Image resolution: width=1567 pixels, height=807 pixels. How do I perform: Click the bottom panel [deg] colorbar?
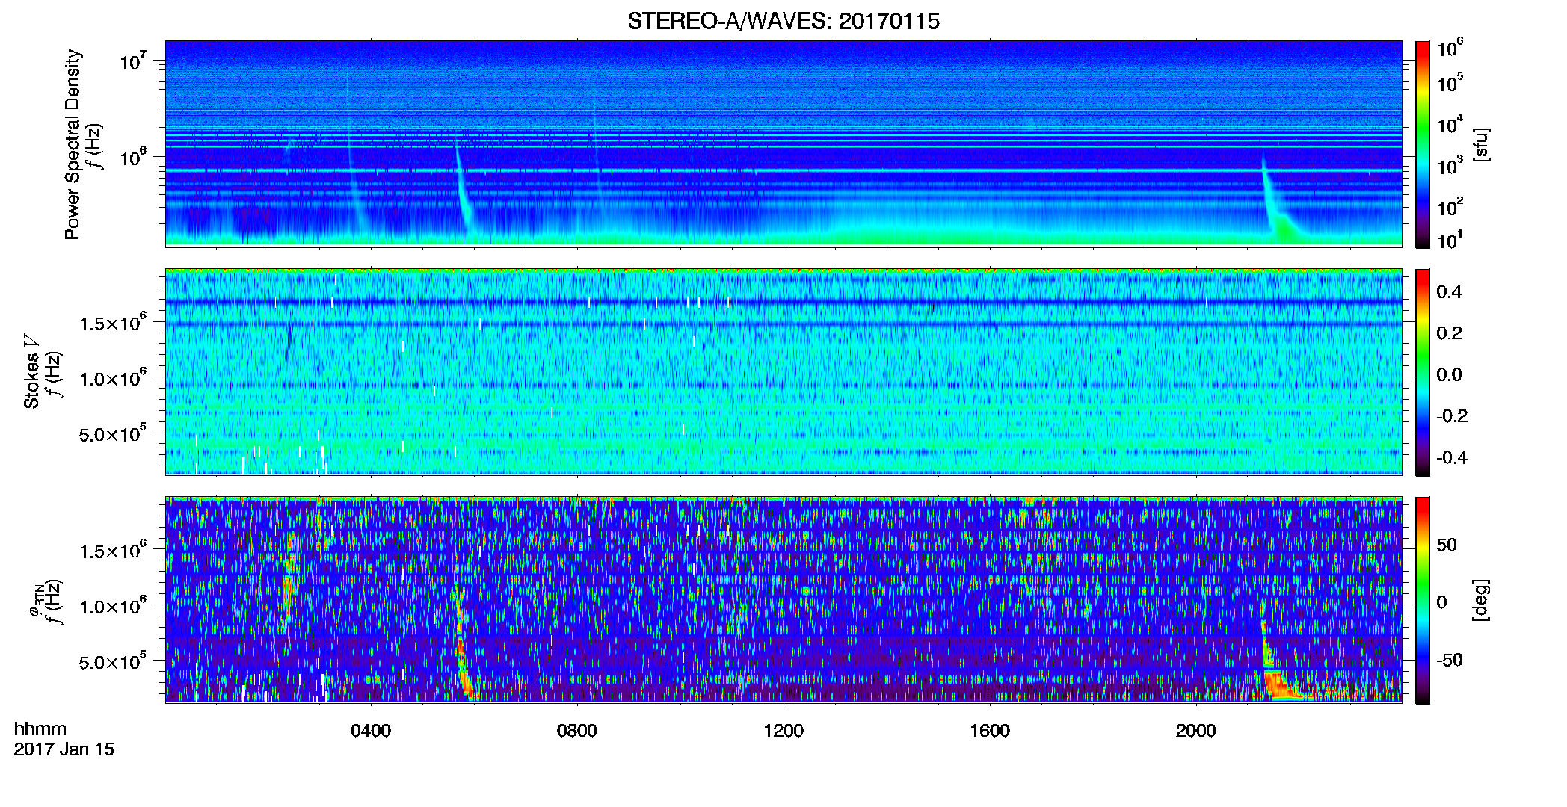[x=1423, y=600]
